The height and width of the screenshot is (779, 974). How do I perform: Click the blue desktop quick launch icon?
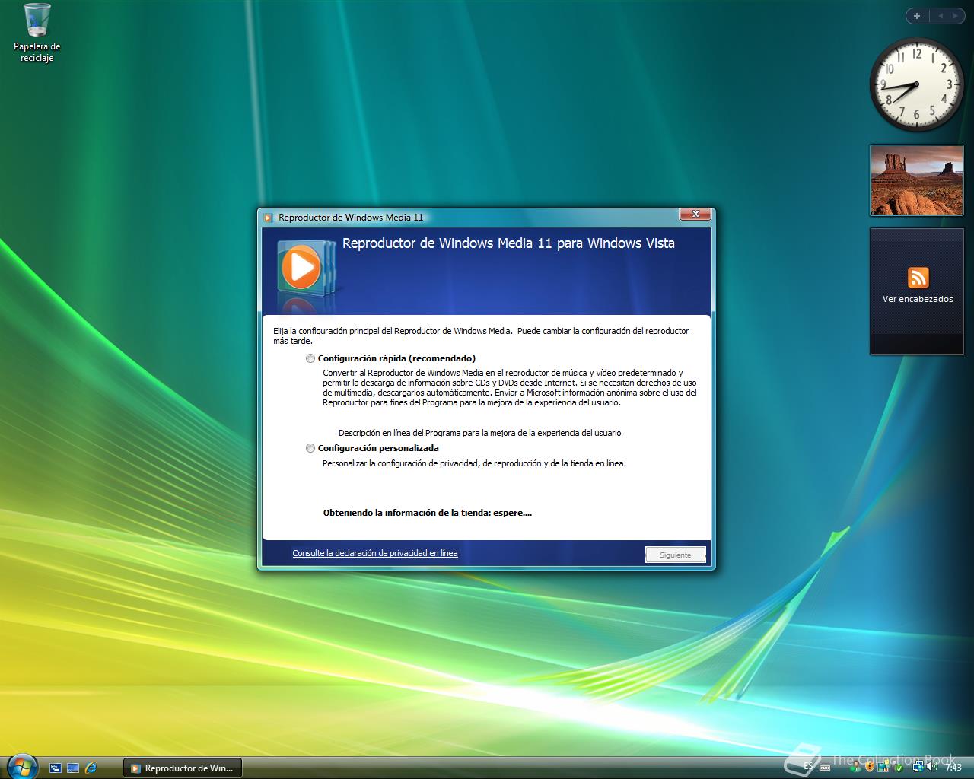click(73, 768)
